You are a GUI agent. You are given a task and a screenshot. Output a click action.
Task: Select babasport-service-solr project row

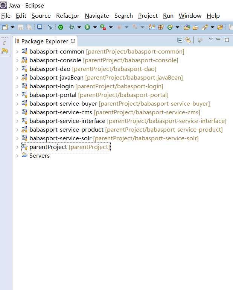coord(110,138)
